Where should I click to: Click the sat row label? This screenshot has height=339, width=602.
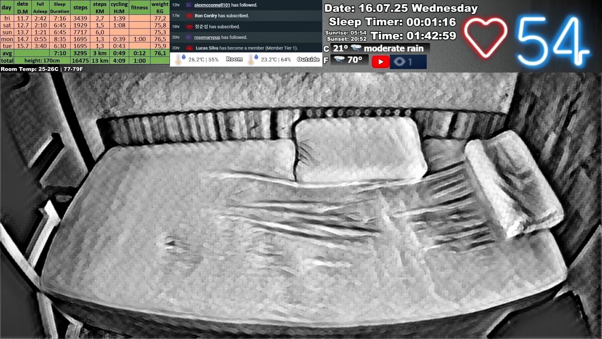click(x=7, y=25)
